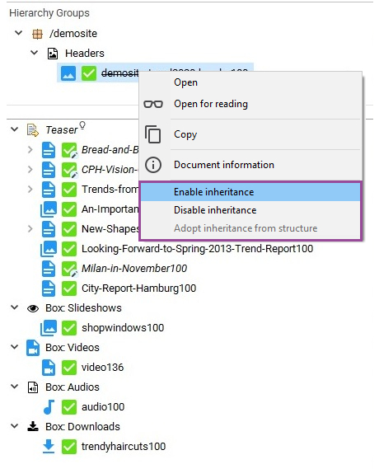Click the music note icon beside audio100
Viewport: 379px width, 469px height.
pos(49,407)
